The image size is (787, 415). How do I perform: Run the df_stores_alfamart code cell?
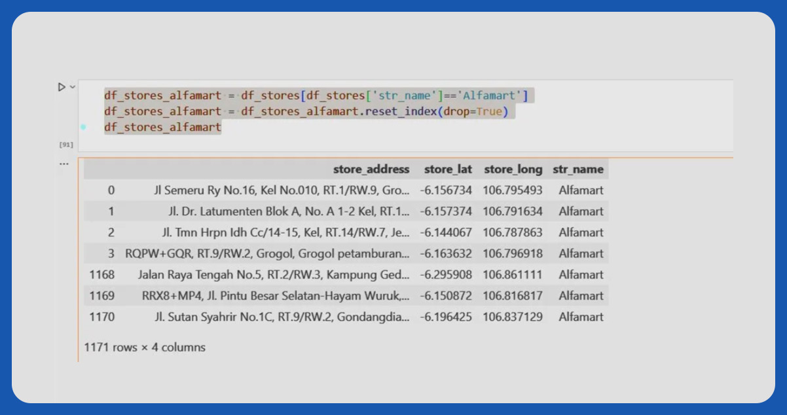(62, 87)
